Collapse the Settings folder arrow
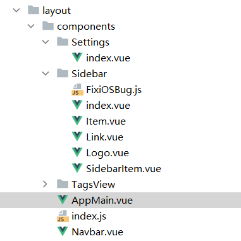241x241 pixels. [x=46, y=42]
